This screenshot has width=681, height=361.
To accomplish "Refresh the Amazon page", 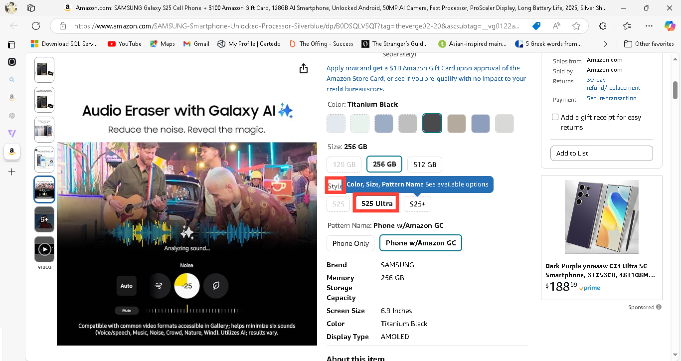I will pyautogui.click(x=36, y=26).
